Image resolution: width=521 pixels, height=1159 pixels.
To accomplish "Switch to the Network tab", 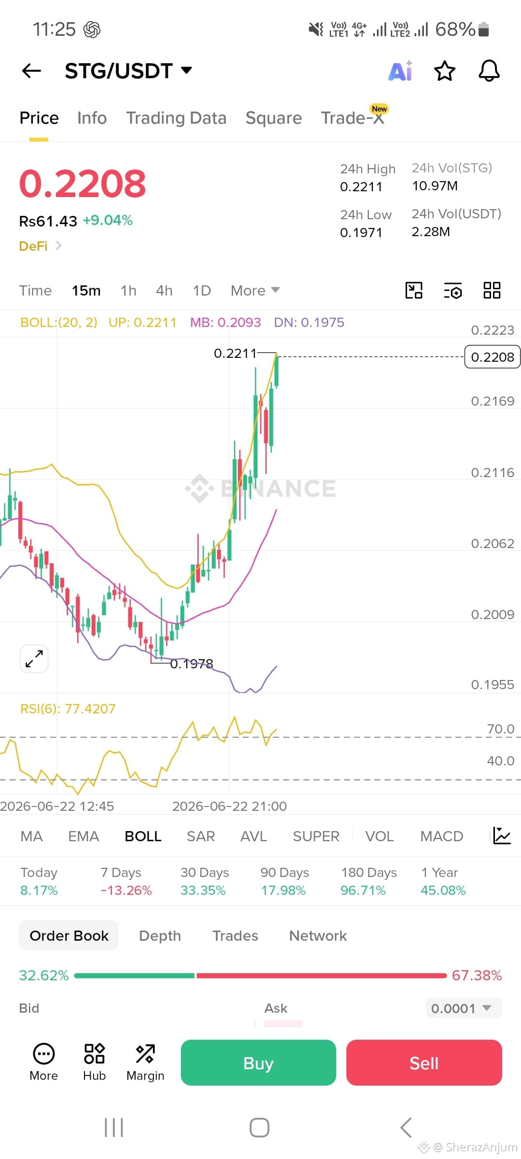I will tap(318, 935).
